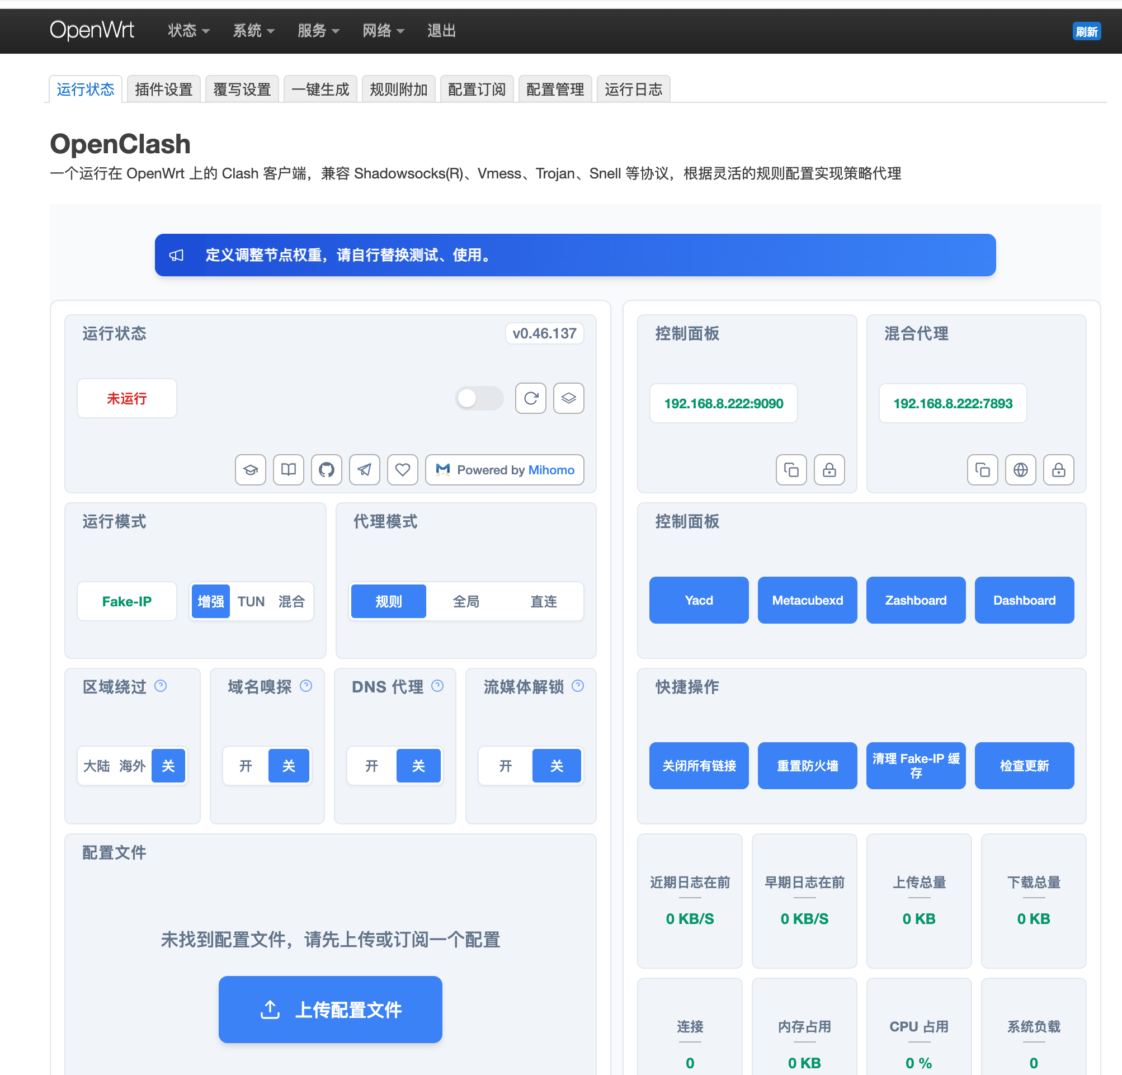The width and height of the screenshot is (1122, 1075).
Task: Click the restart (circular arrow) icon button
Action: pos(531,398)
